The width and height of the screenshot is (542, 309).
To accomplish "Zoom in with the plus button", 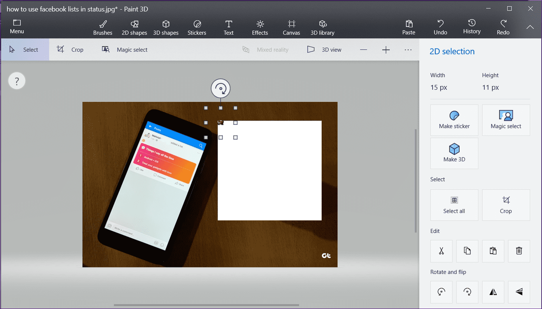I will (x=386, y=50).
